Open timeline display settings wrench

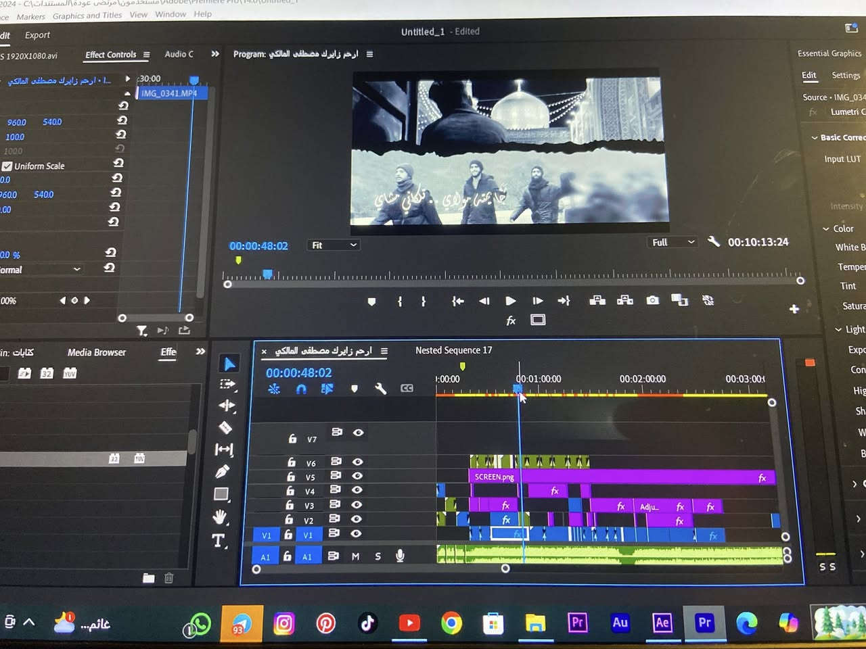click(x=380, y=389)
